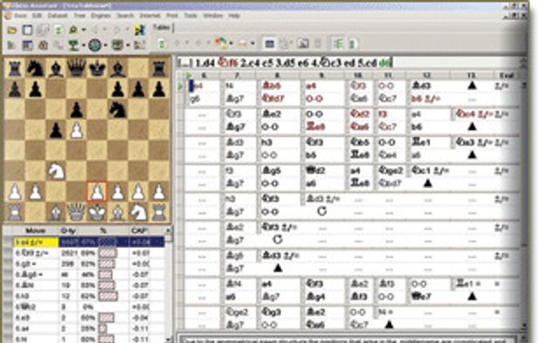Click the white king on e1
This screenshot has width=538, height=343.
click(x=98, y=212)
